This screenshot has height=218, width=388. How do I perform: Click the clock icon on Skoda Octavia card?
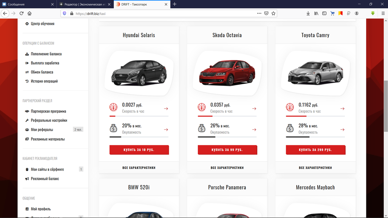202,107
